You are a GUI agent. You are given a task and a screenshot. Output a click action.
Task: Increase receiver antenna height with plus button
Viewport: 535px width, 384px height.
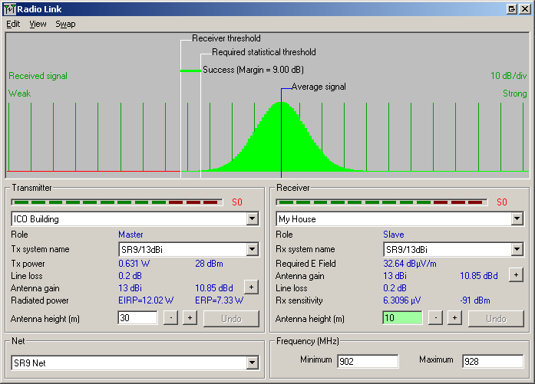(454, 318)
